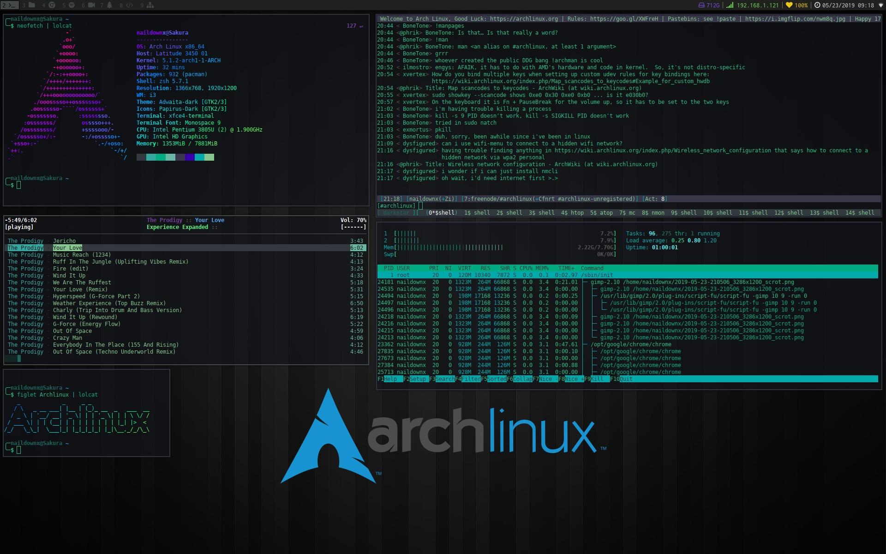Switch to tree icon workspace 7
The image size is (886, 554).
(x=107, y=5)
